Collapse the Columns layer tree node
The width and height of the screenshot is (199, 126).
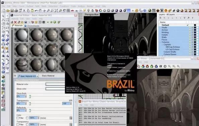click(160, 42)
